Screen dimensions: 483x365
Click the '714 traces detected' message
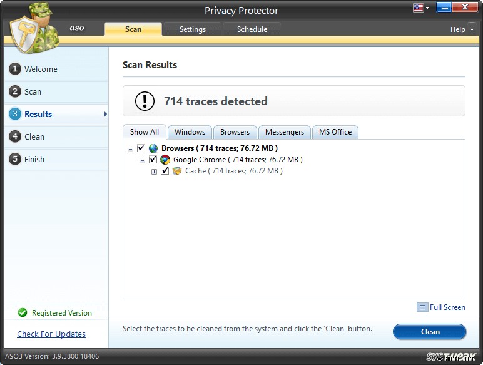[216, 101]
